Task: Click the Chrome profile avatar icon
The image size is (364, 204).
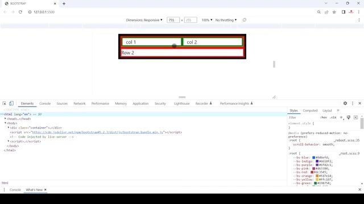Action: [351, 12]
